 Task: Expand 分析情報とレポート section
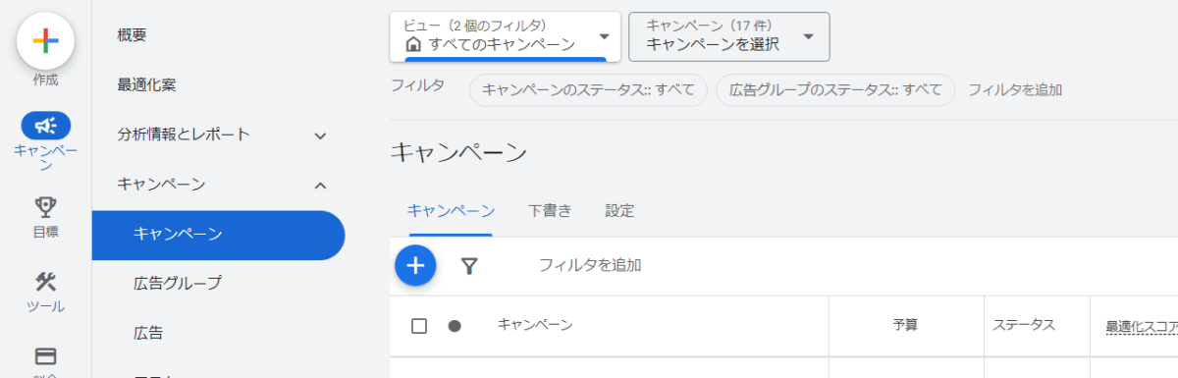click(x=218, y=135)
